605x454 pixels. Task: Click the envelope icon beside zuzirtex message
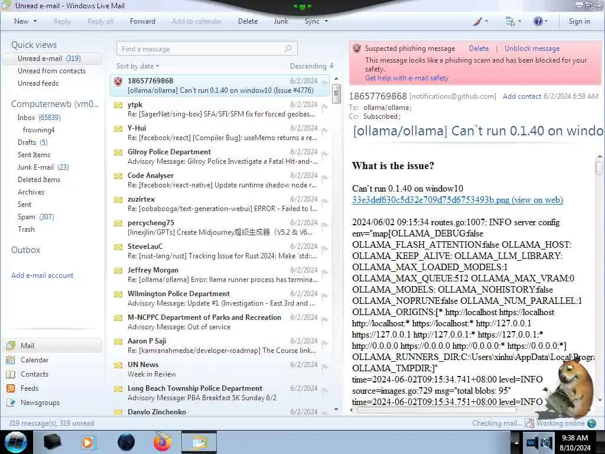pyautogui.click(x=118, y=200)
